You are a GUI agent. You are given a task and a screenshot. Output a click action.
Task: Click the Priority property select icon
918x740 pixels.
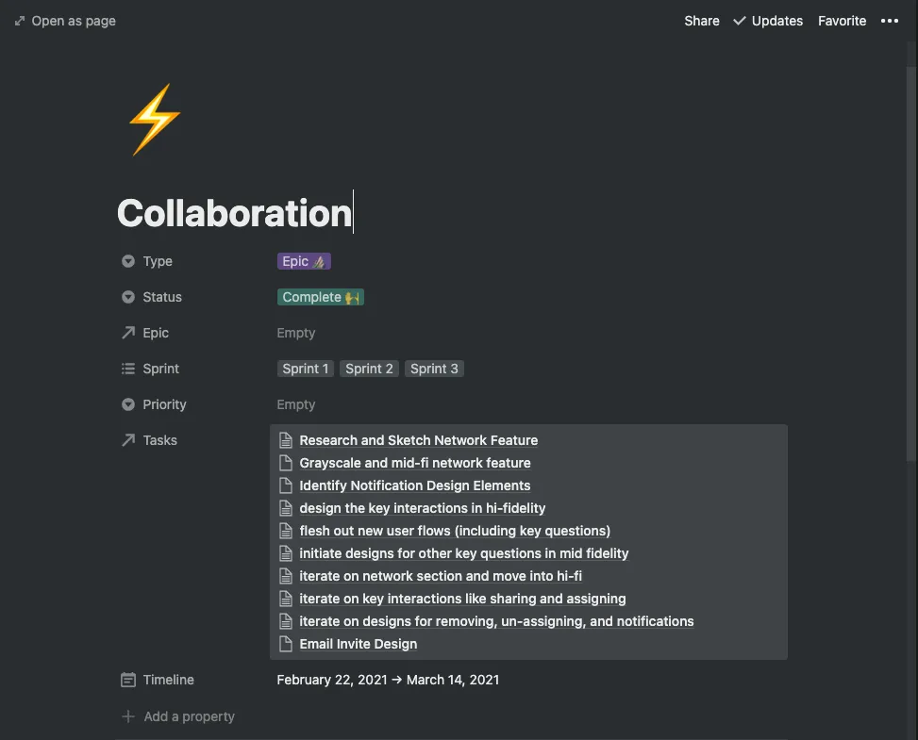128,404
